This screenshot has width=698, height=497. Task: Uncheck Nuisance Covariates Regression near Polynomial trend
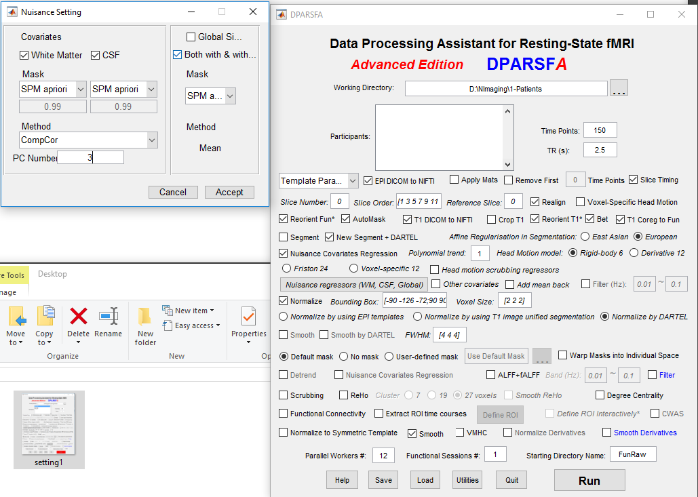click(283, 253)
